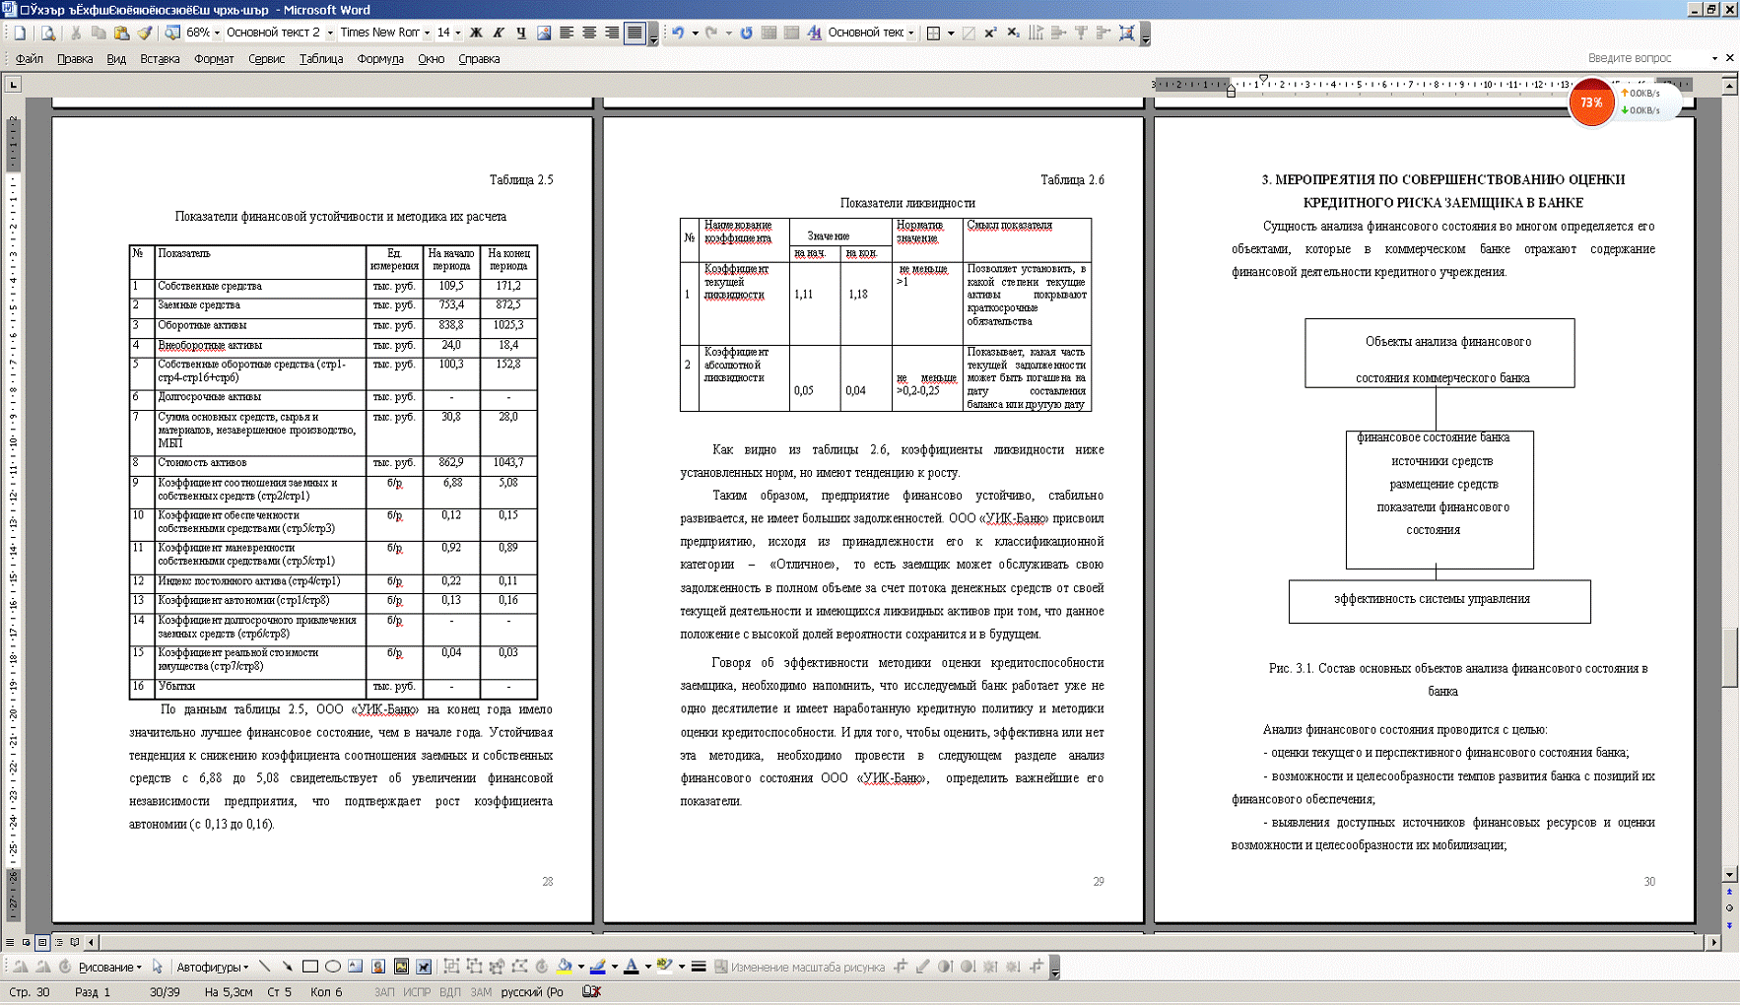Click the Рисование drawing menu button
1740x1005 pixels.
pos(109,967)
